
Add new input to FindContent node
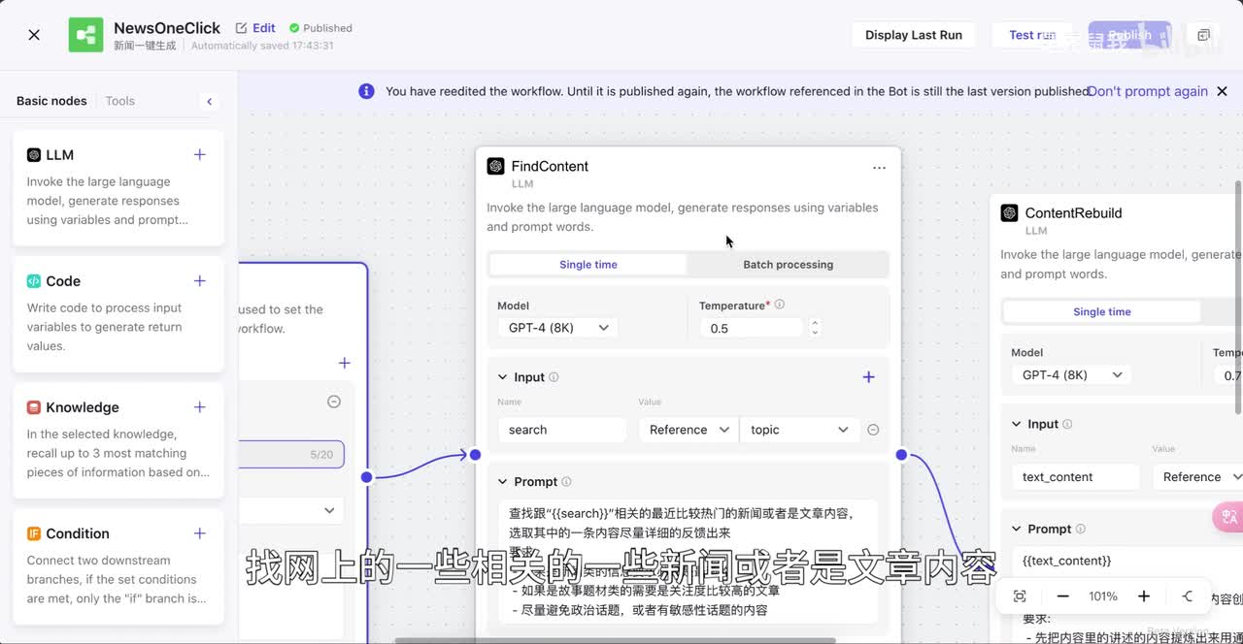pos(868,377)
